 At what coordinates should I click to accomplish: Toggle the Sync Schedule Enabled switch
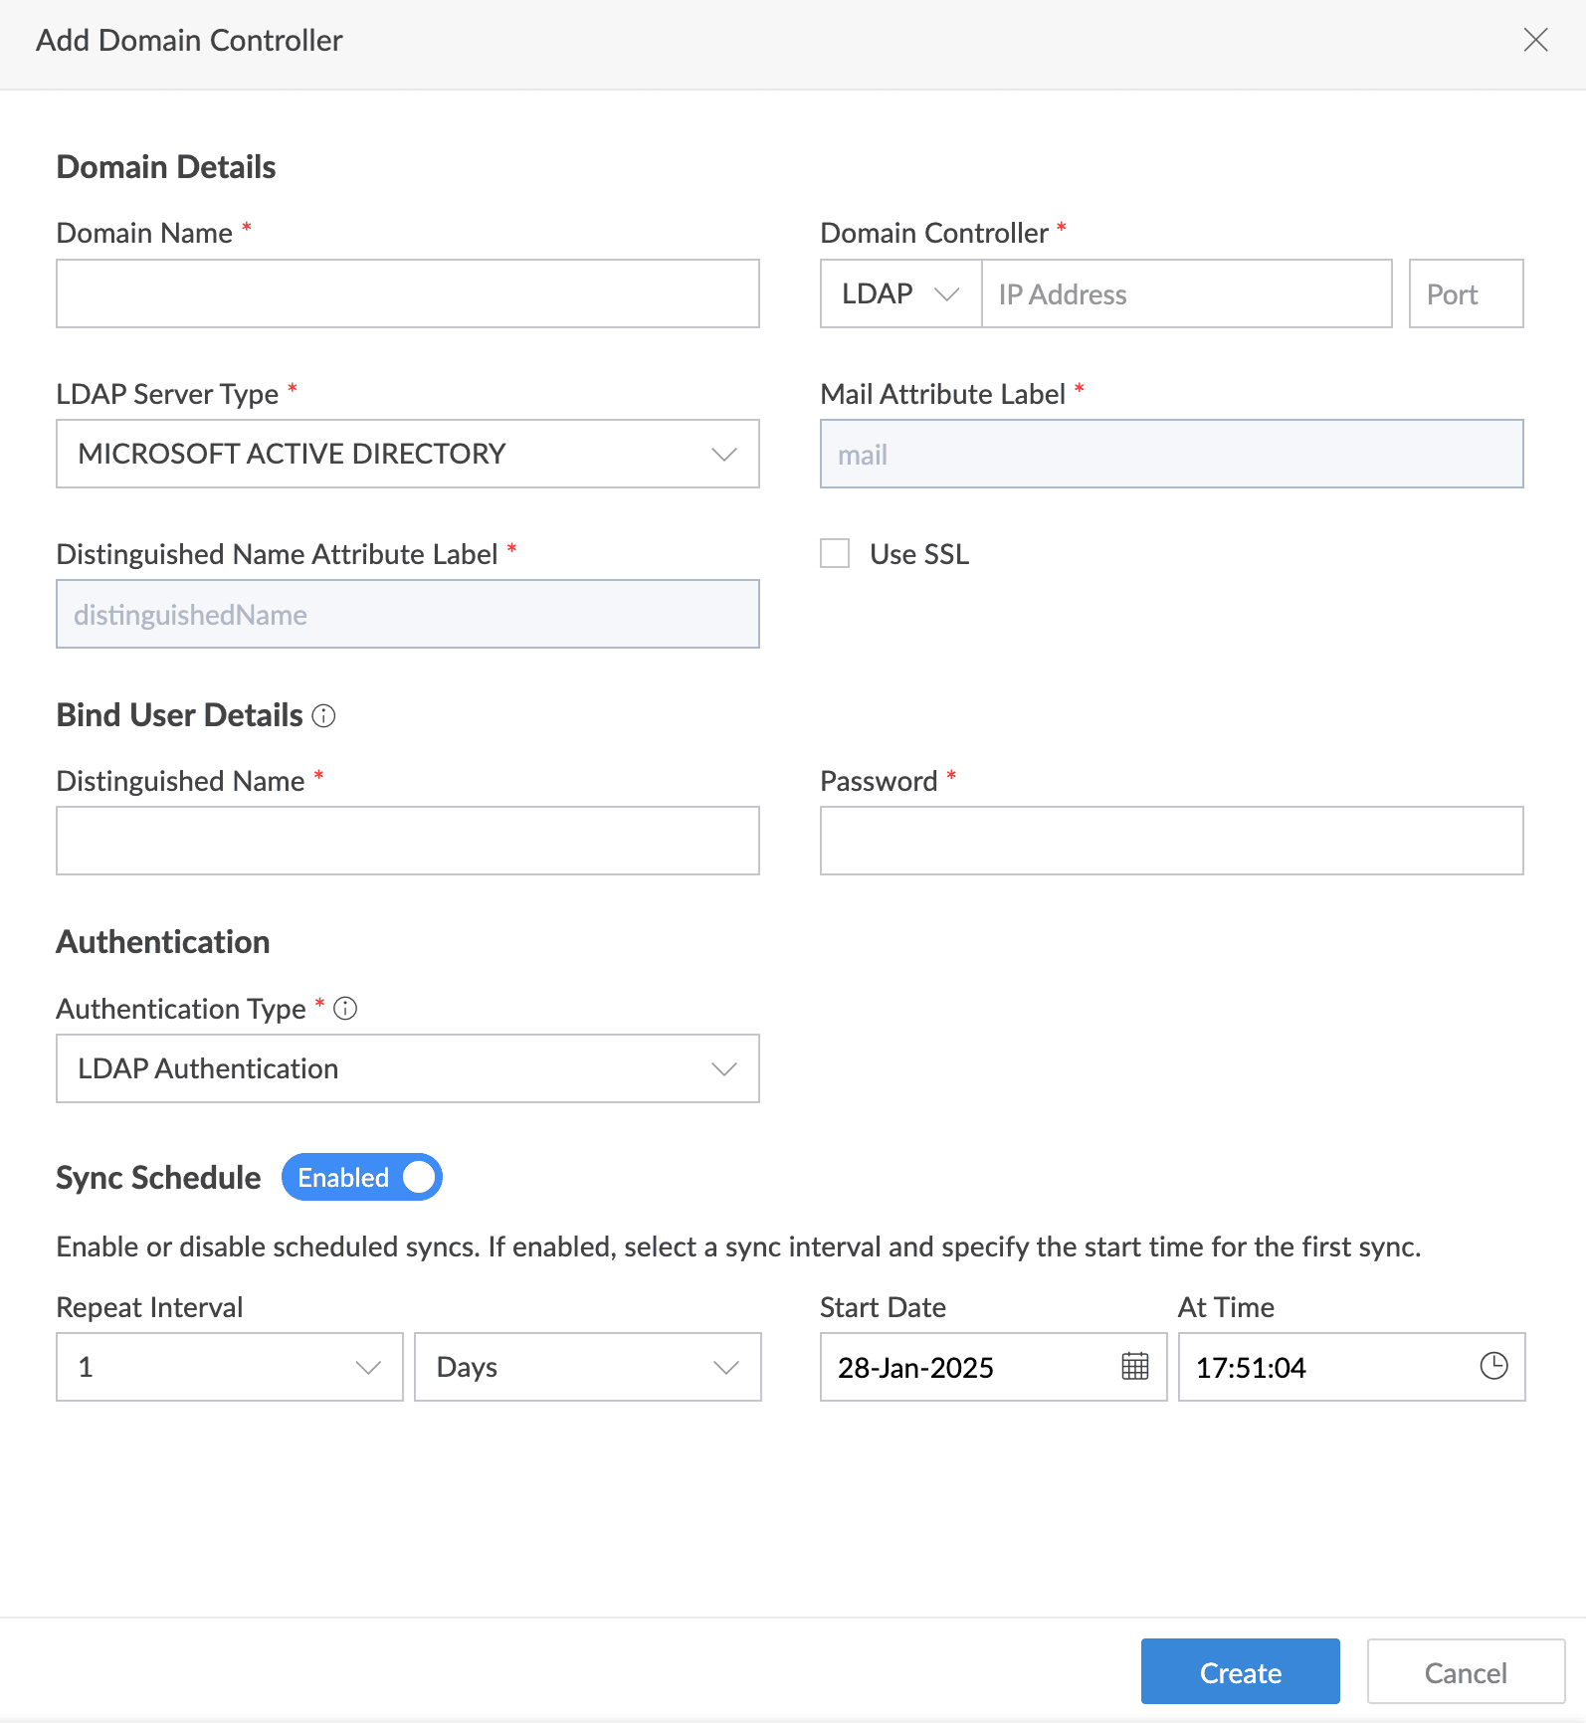[x=362, y=1177]
